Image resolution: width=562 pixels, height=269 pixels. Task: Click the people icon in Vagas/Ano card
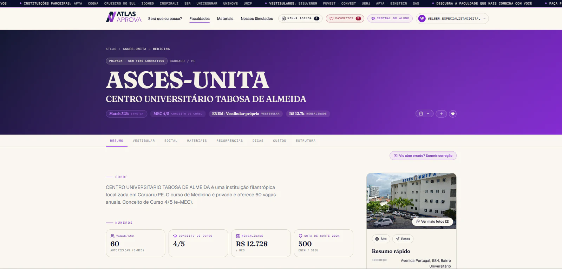click(x=112, y=236)
